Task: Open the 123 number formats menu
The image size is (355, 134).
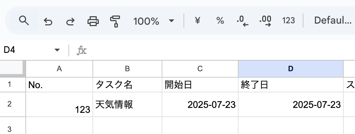Action: tap(288, 20)
